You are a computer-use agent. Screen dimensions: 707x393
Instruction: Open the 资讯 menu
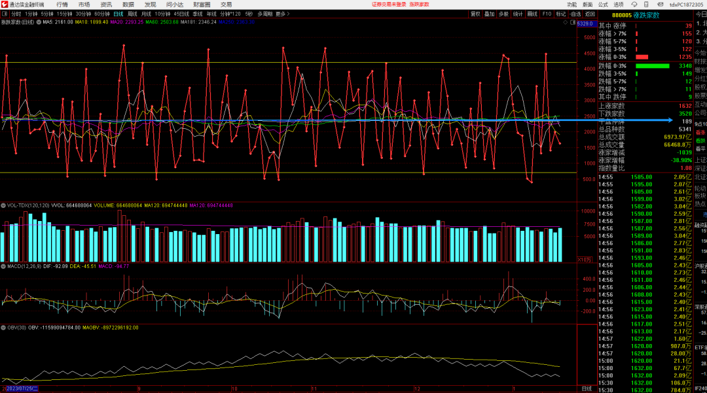106,5
